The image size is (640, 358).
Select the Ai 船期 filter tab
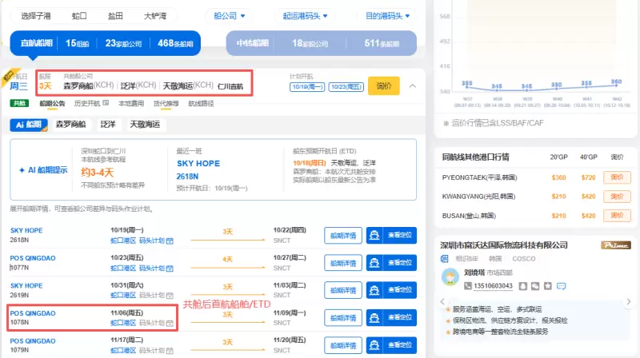(x=29, y=125)
